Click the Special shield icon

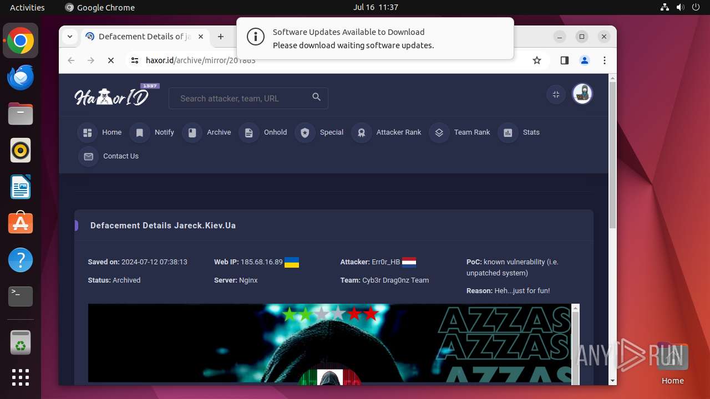point(305,132)
